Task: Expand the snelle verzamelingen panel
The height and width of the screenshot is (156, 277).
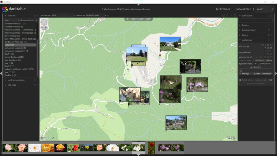Action: (x=16, y=80)
